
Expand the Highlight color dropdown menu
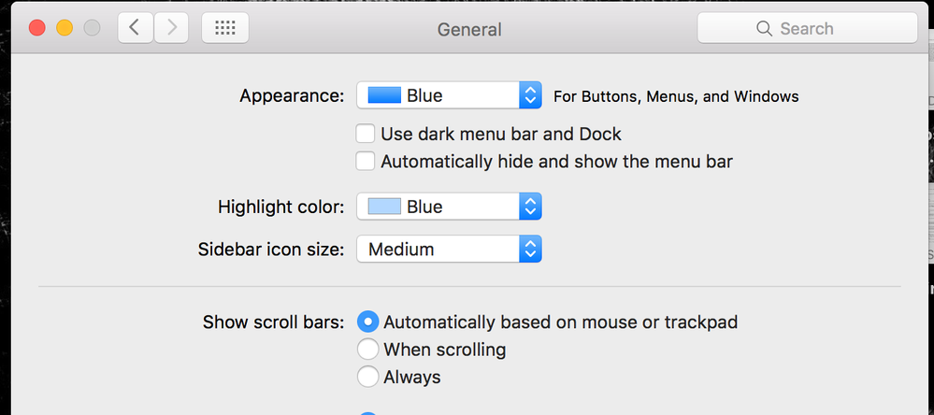tap(449, 207)
